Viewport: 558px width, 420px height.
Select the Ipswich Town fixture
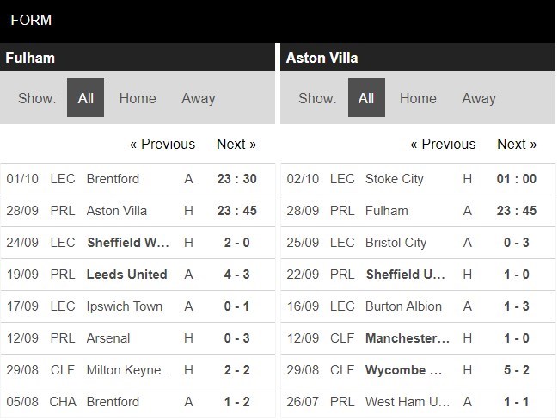click(126, 306)
